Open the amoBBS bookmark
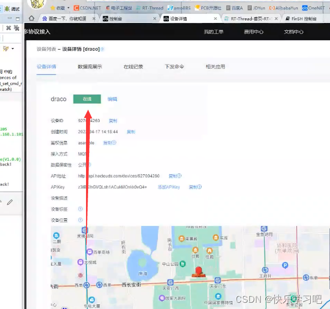 click(x=179, y=8)
